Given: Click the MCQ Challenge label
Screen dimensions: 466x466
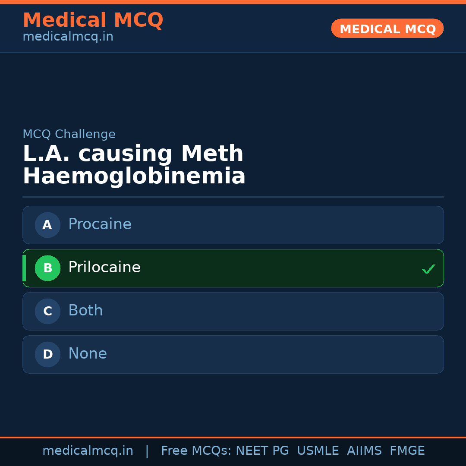Looking at the screenshot, I should click(69, 134).
